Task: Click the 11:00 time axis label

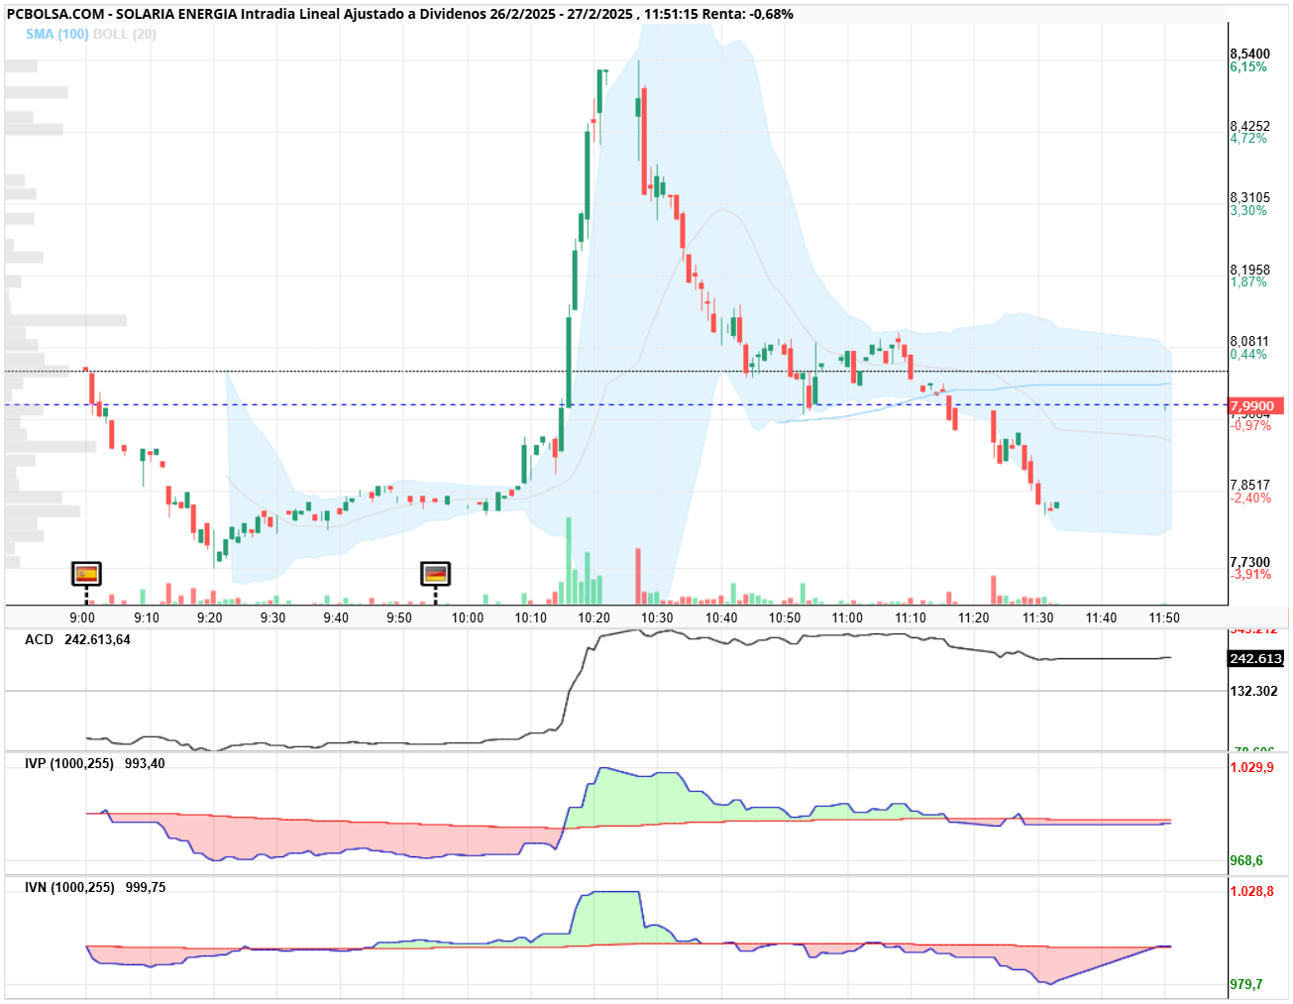Action: coord(847,617)
